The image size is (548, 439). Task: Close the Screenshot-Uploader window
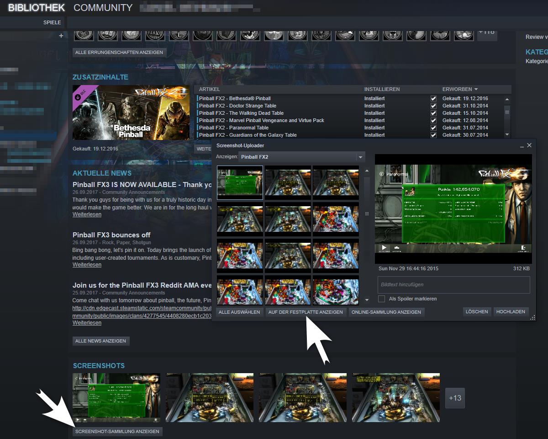pos(529,145)
